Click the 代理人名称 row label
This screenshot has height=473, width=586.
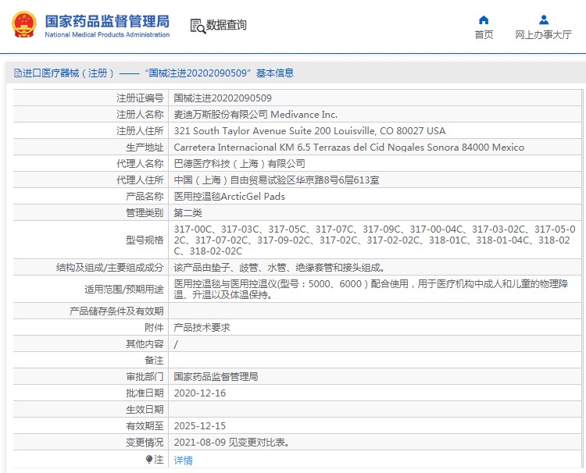(140, 163)
